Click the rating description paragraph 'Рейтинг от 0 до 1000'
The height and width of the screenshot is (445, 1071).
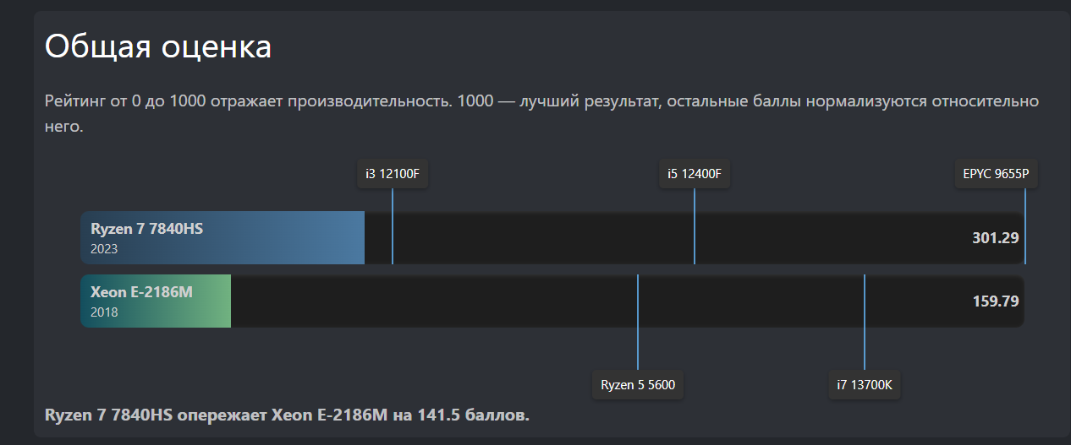541,115
